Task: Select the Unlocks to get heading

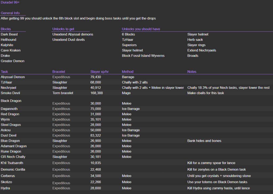Action: point(63,29)
